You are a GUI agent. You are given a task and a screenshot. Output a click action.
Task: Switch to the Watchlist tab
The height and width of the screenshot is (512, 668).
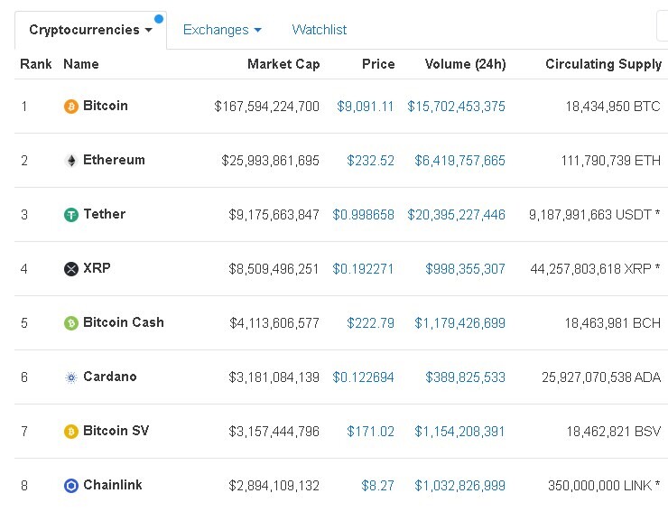(x=319, y=30)
